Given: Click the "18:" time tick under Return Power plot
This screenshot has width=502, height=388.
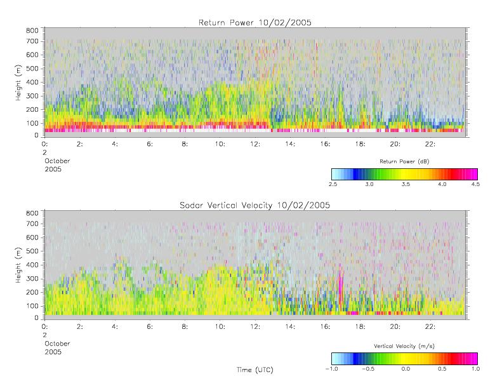Looking at the screenshot, I should click(x=360, y=144).
